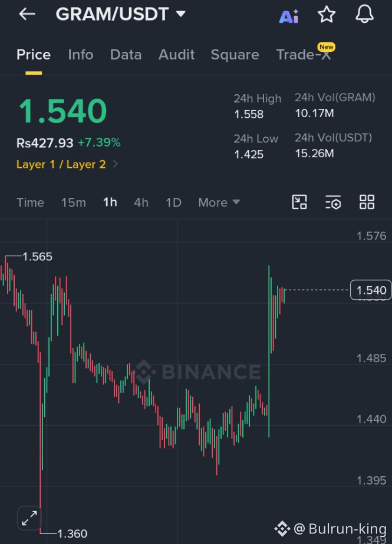
Task: Switch to the Price tab
Action: click(34, 55)
